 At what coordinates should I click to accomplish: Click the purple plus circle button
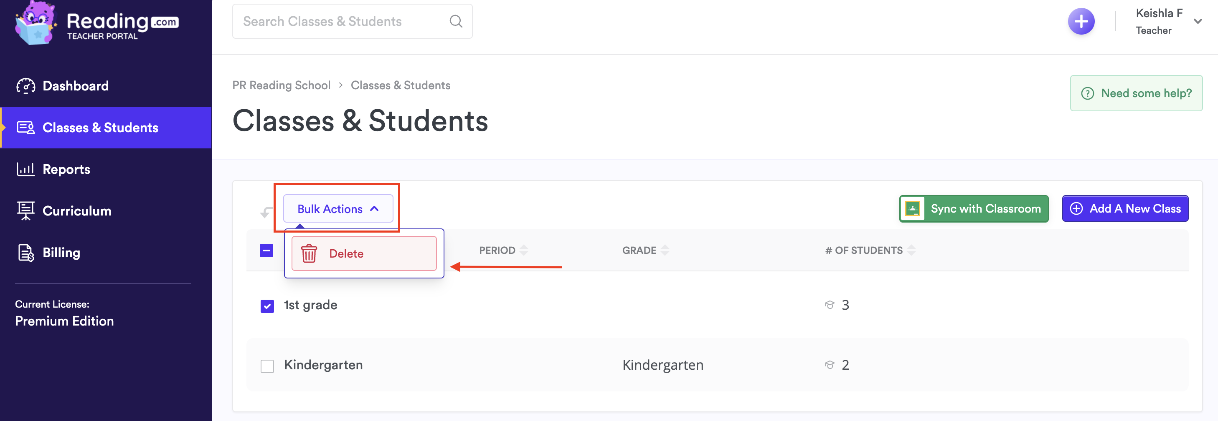click(x=1081, y=22)
